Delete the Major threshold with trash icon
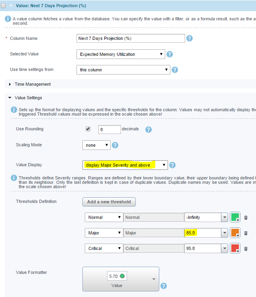256x297 pixels. (246, 233)
